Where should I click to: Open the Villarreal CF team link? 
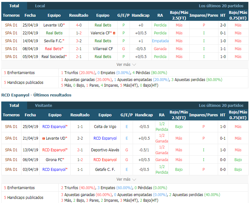[x=103, y=49]
